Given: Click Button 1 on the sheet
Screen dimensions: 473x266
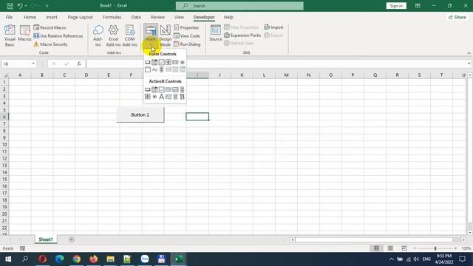Looking at the screenshot, I should pyautogui.click(x=140, y=115).
